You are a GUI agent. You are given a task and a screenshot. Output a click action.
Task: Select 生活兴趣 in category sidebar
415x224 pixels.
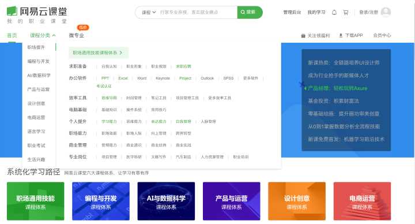click(x=36, y=159)
